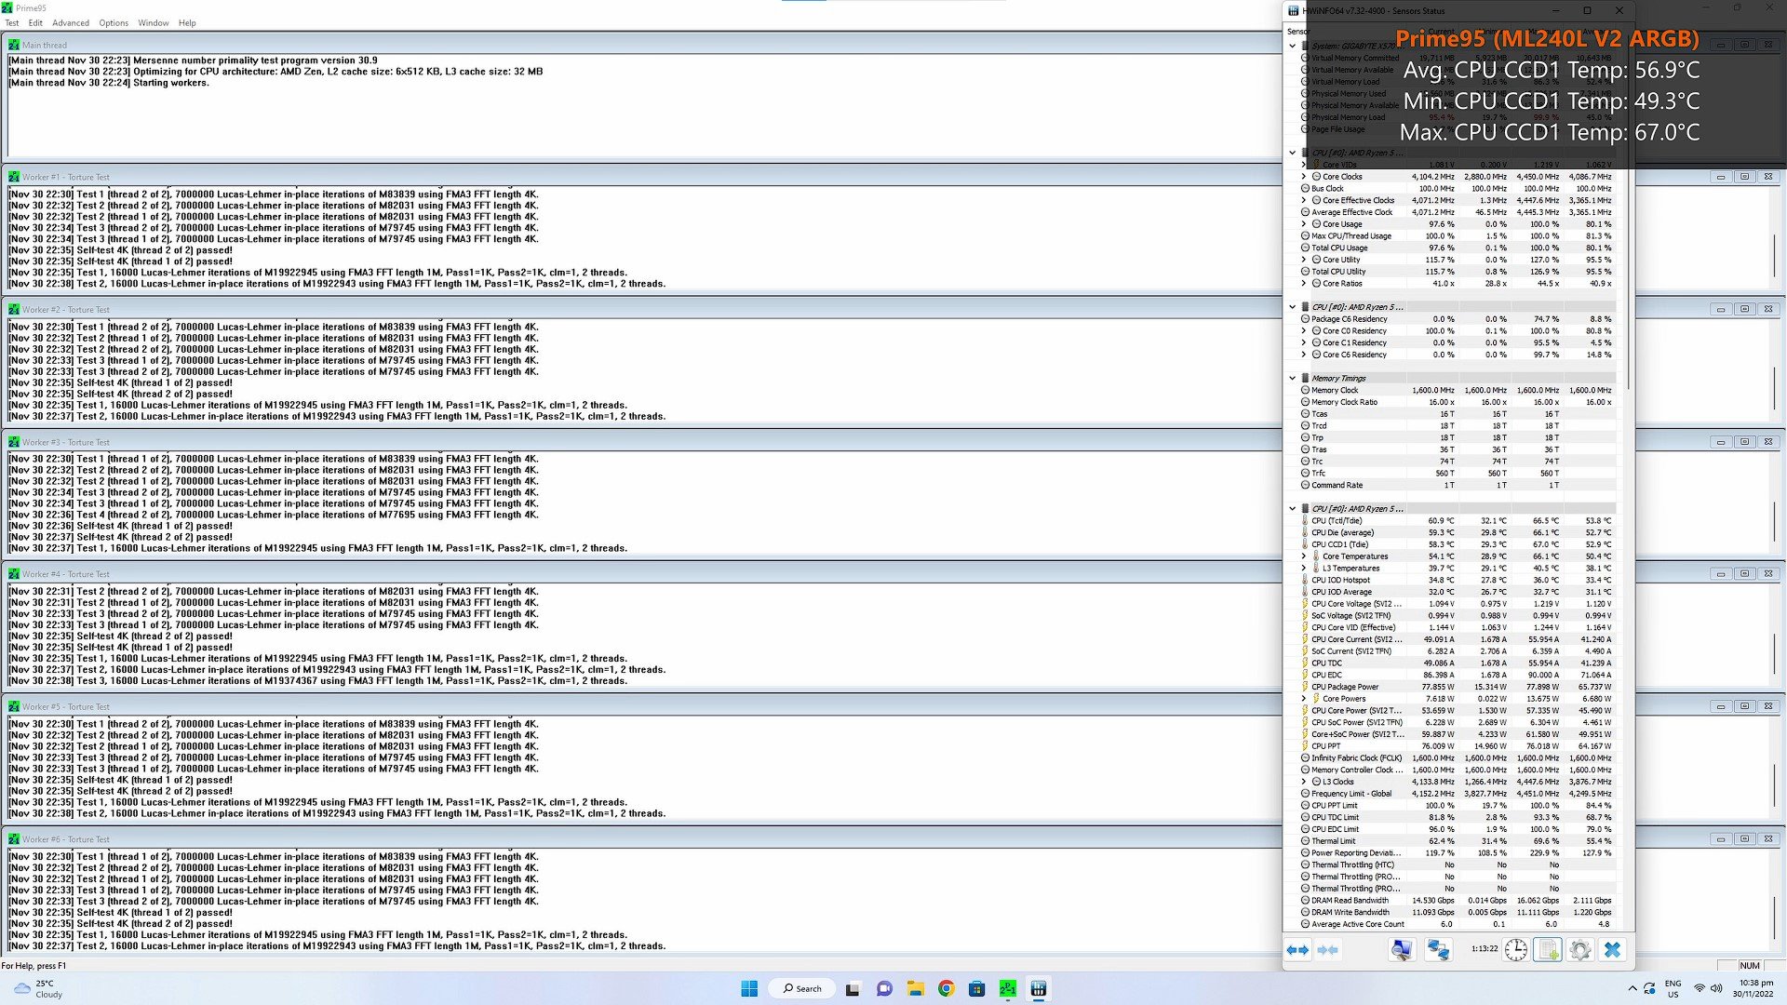Viewport: 1787px width, 1005px height.
Task: Click the ENG US language indicator
Action: tap(1673, 988)
